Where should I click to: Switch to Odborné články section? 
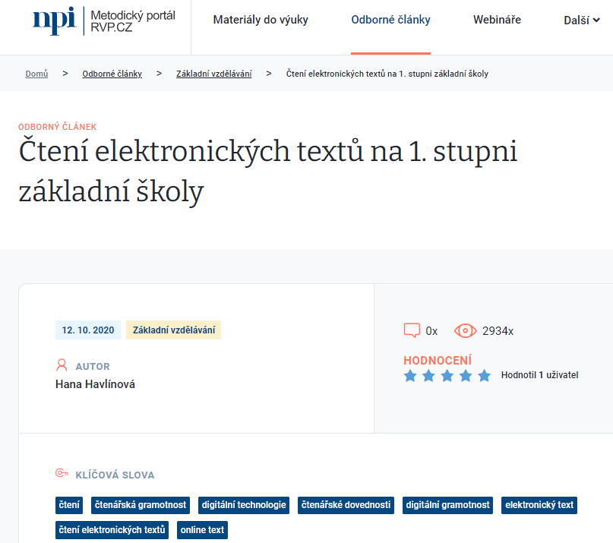pyautogui.click(x=390, y=21)
